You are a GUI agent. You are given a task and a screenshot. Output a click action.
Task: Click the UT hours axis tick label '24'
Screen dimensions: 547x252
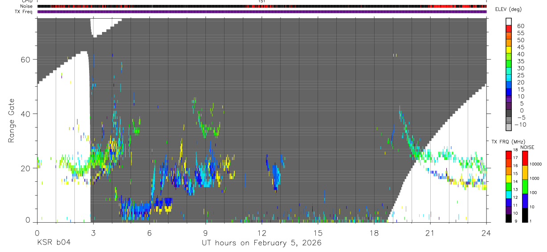click(486, 232)
